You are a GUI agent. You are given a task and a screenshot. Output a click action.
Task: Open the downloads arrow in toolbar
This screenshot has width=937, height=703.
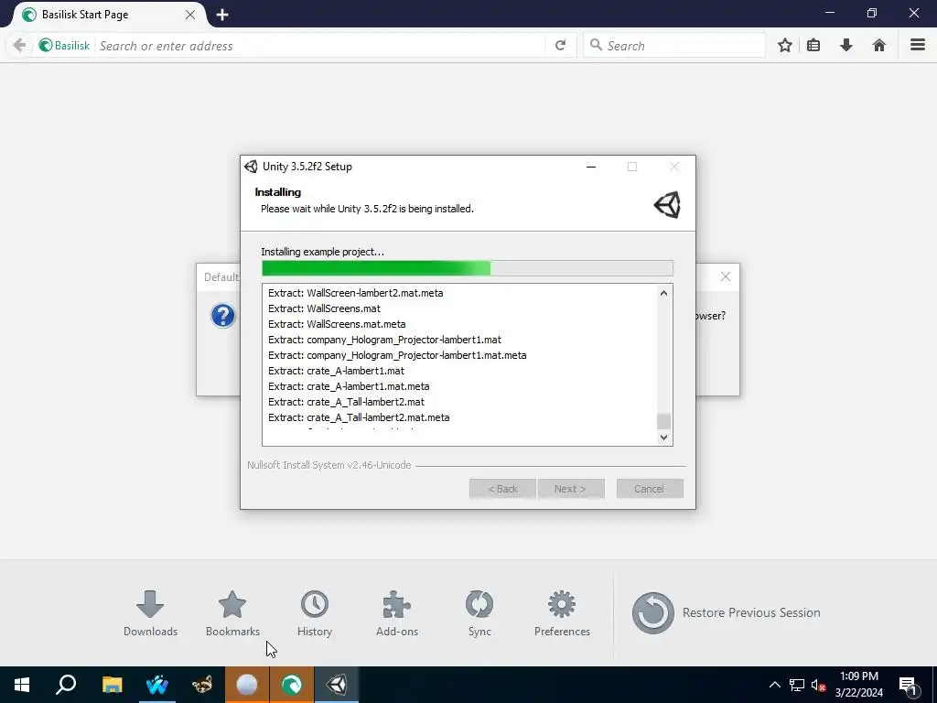(846, 46)
